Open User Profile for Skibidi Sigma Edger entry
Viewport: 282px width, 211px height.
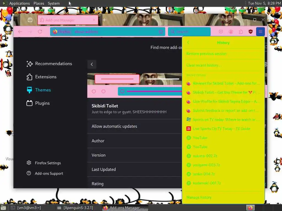[x=223, y=102]
